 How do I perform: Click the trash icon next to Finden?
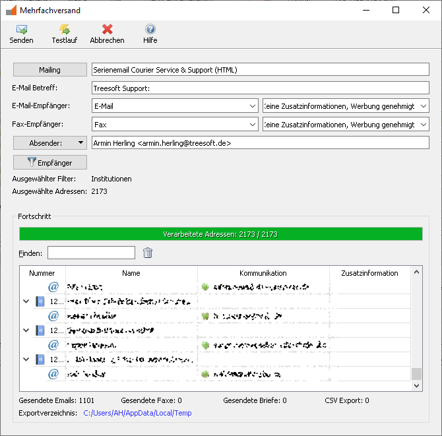tap(148, 253)
